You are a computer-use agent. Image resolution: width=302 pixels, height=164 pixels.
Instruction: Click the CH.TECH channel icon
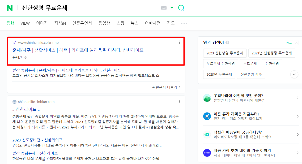207,153
